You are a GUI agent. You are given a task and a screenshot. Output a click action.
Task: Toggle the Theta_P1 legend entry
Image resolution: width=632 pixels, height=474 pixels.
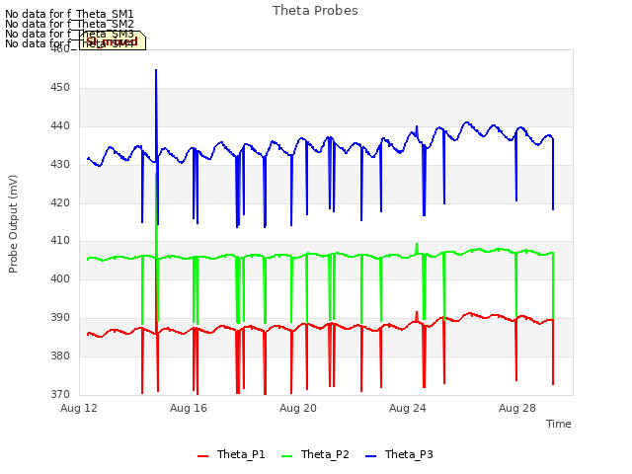[x=231, y=454]
